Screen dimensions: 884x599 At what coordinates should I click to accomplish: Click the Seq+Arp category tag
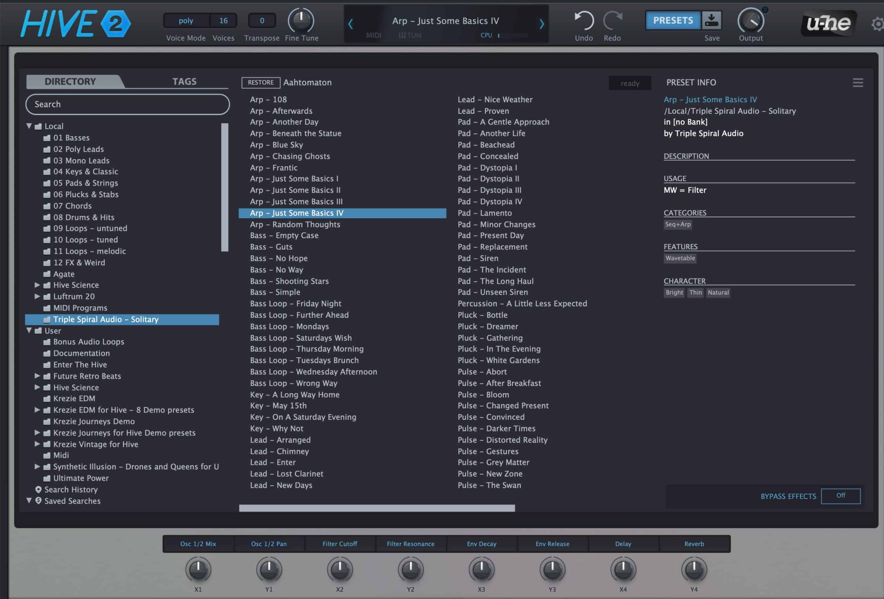tap(678, 224)
